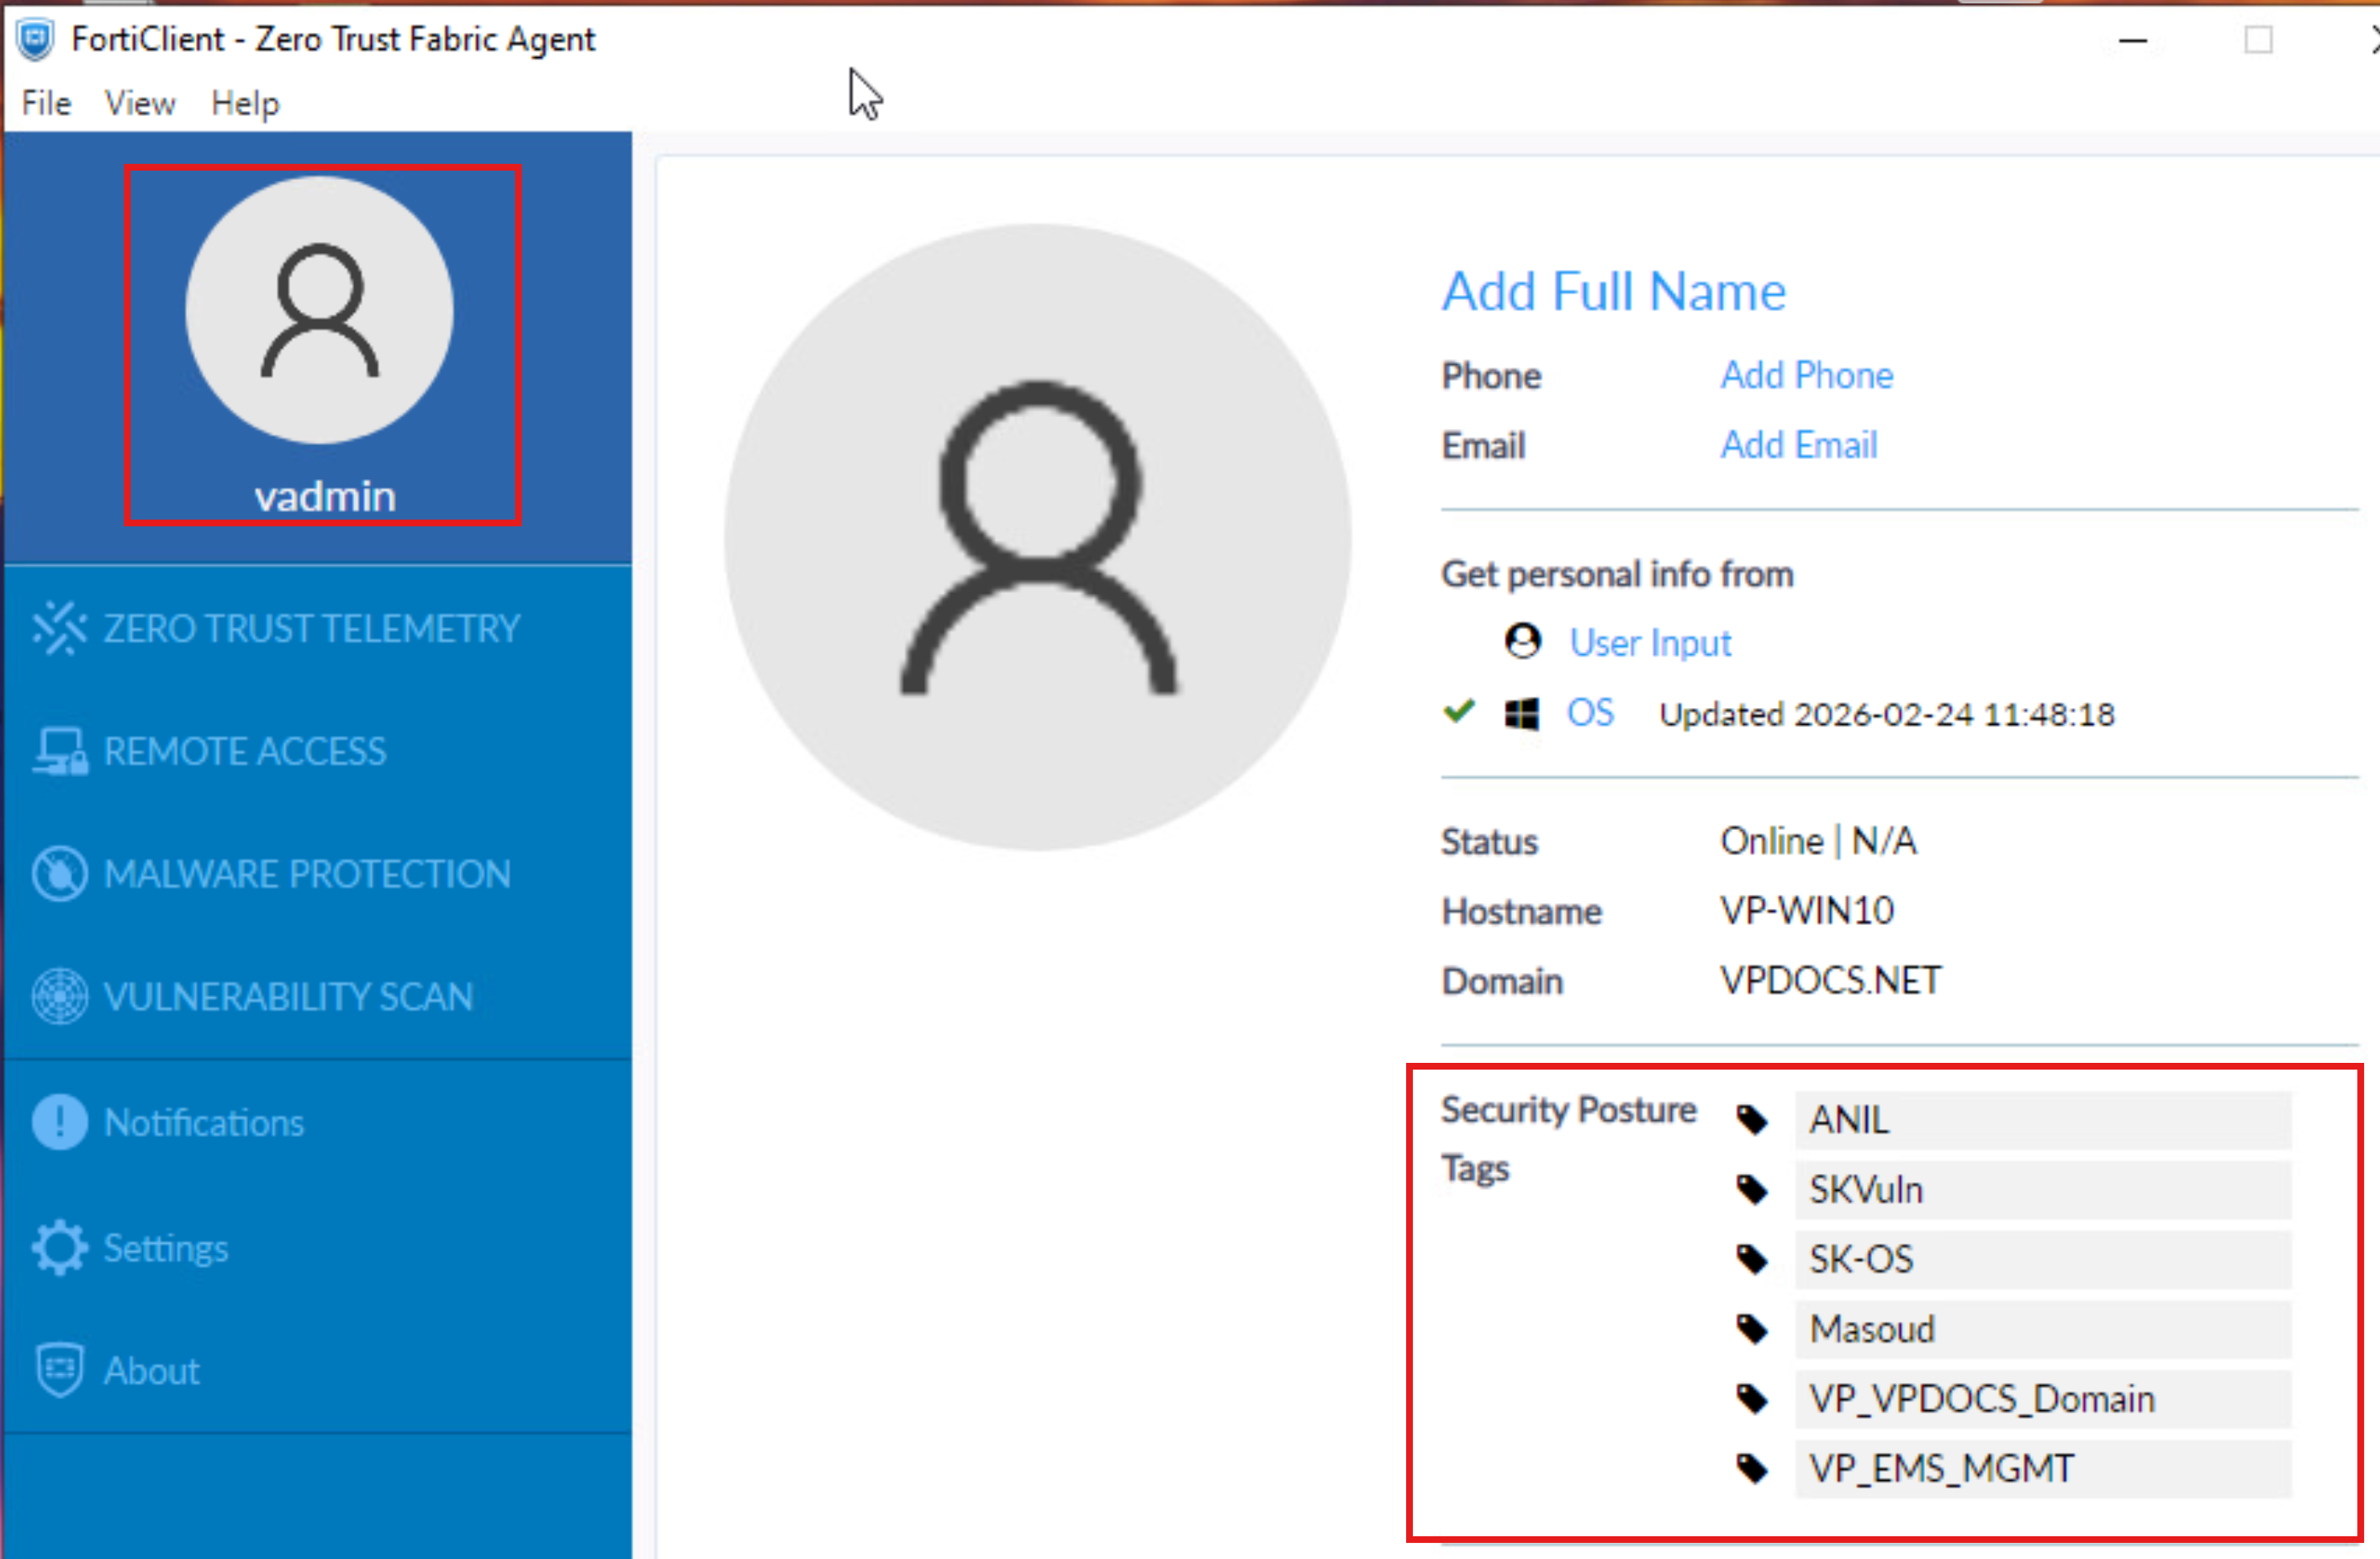Choose User Input as info source
This screenshot has width=2380, height=1559.
tap(1650, 642)
